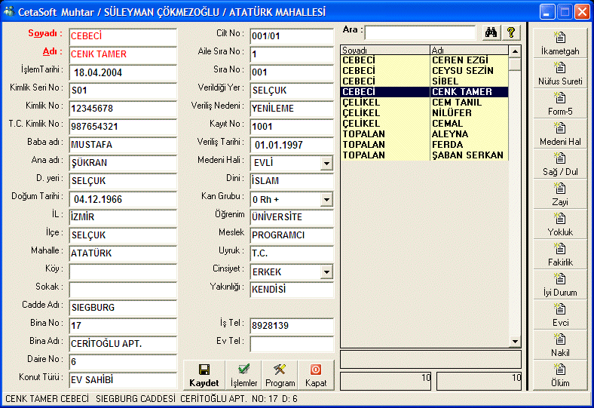
Task: Click the yellow question mark help icon
Action: (x=511, y=32)
